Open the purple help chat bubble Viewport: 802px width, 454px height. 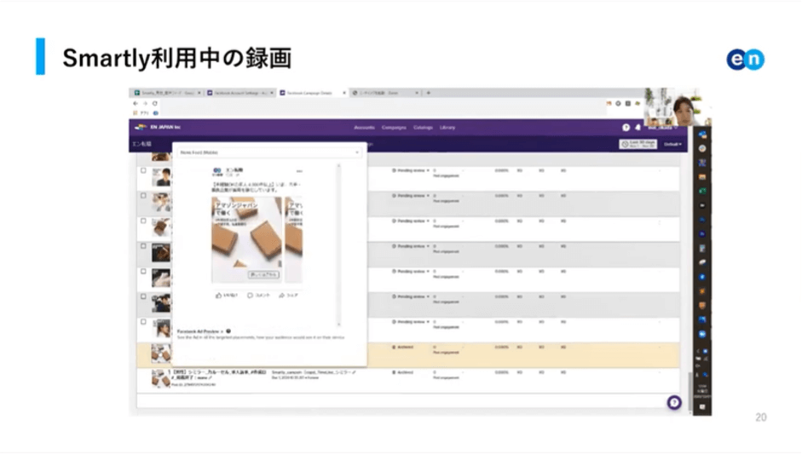click(x=674, y=403)
